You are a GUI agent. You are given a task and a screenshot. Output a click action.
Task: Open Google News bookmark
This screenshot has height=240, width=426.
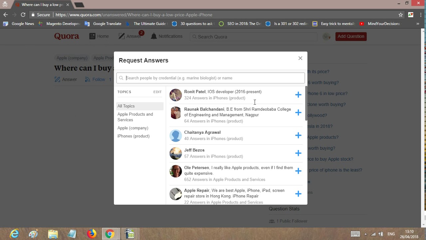coord(19,24)
